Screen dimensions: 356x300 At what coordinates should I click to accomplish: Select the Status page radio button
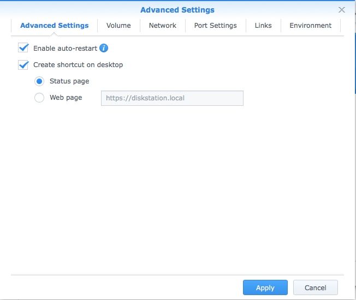coord(39,81)
